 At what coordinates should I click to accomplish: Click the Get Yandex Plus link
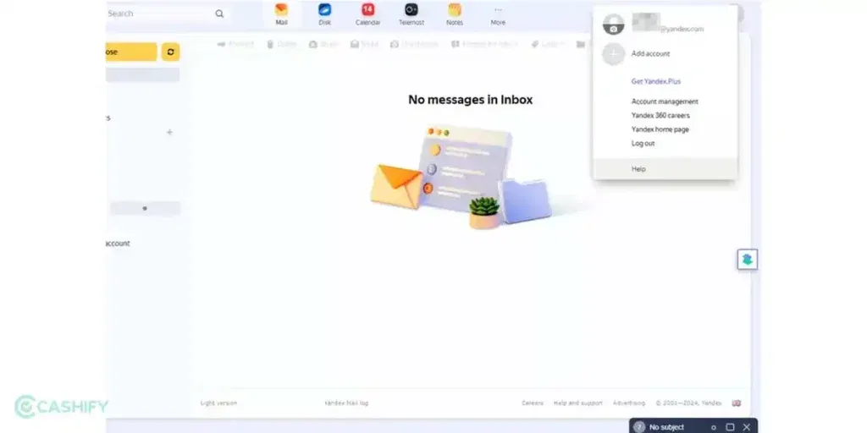click(656, 81)
